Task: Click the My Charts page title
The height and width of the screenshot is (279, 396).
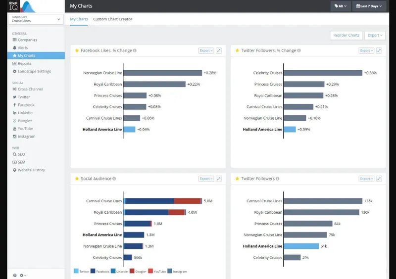Action: (x=81, y=6)
